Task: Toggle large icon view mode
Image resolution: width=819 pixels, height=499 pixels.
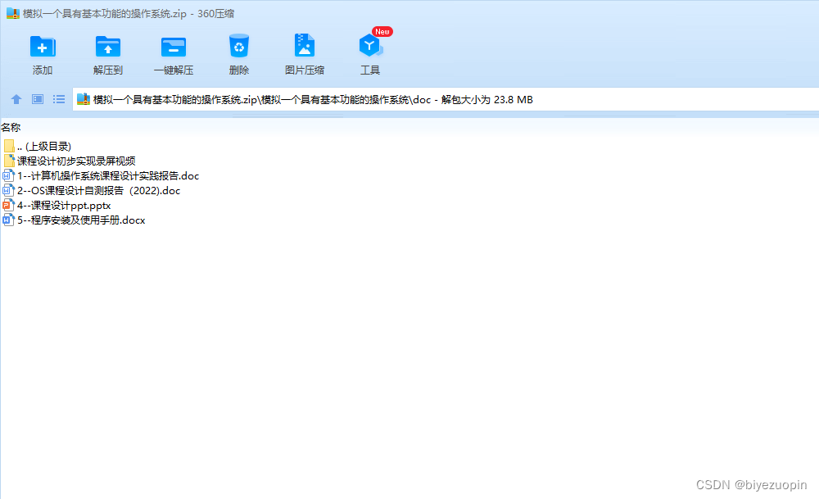Action: 37,99
